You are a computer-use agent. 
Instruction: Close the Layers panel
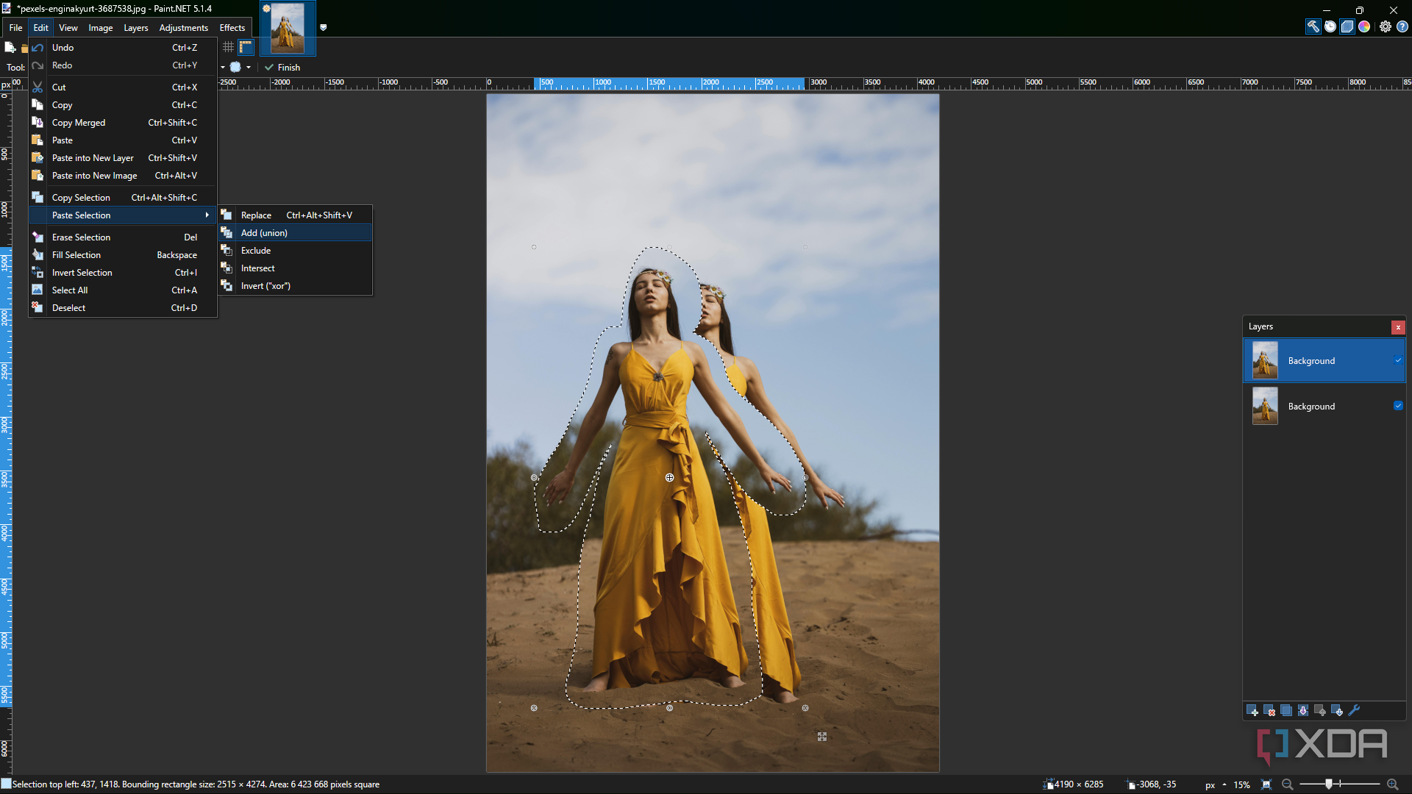(x=1398, y=327)
